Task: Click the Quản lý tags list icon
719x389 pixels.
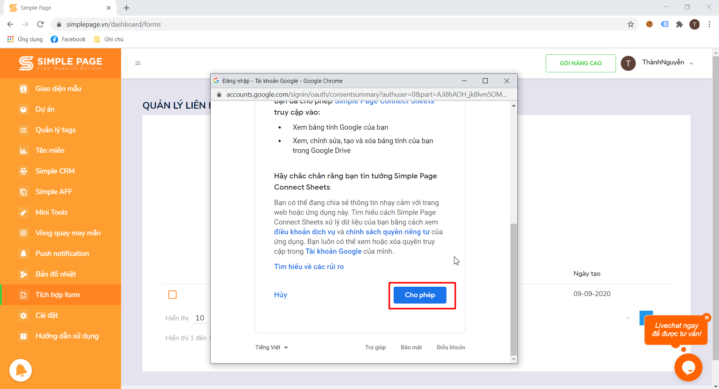Action: [23, 130]
